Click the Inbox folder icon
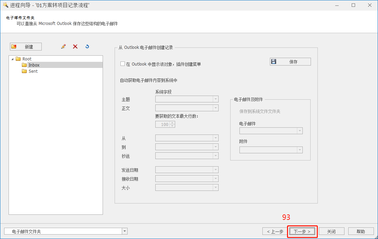378x239 pixels. click(x=24, y=65)
